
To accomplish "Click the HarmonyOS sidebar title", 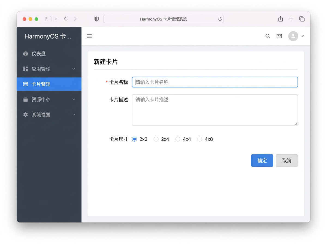I will (x=48, y=36).
